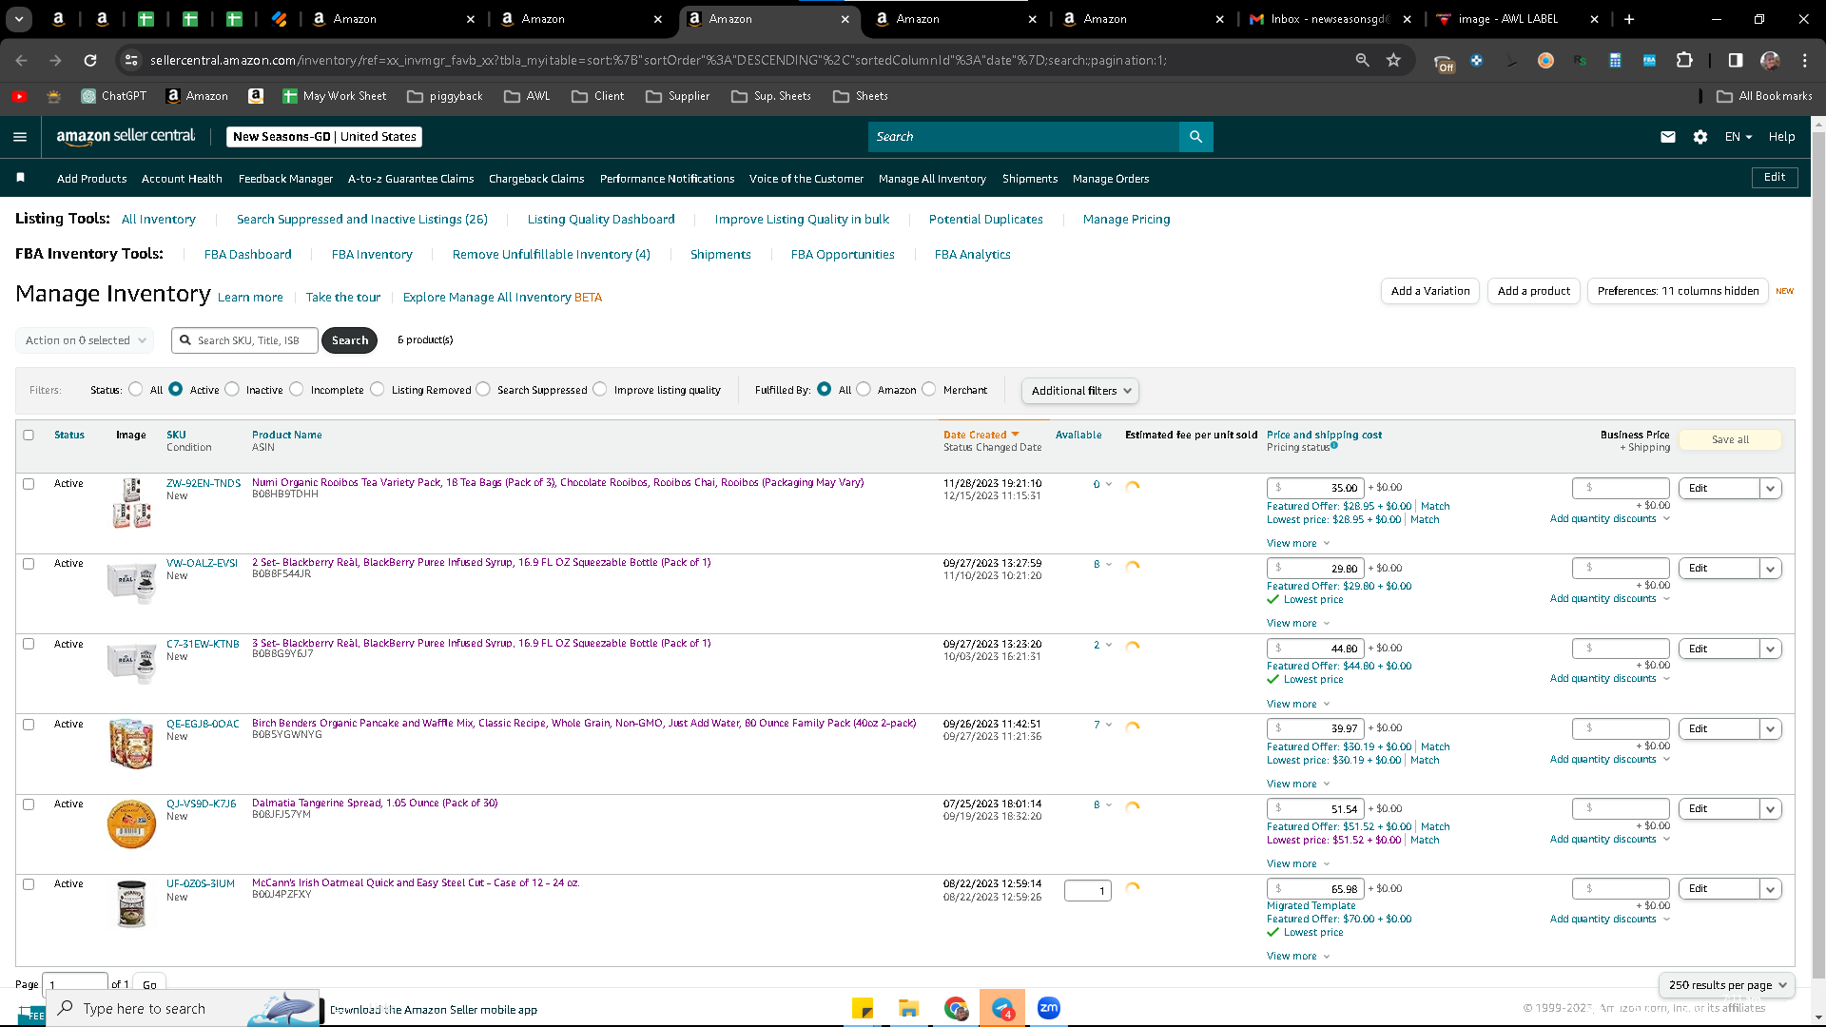Choose the Search Suppressed status filter
This screenshot has width=1826, height=1027.
click(x=483, y=389)
